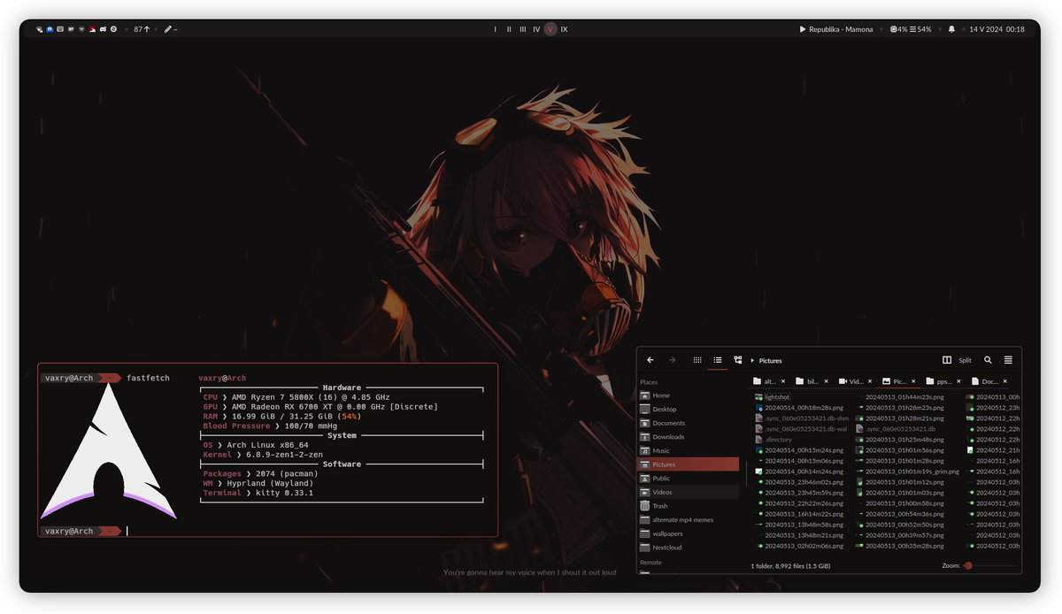Open Home in the Places sidebar

tap(689, 395)
